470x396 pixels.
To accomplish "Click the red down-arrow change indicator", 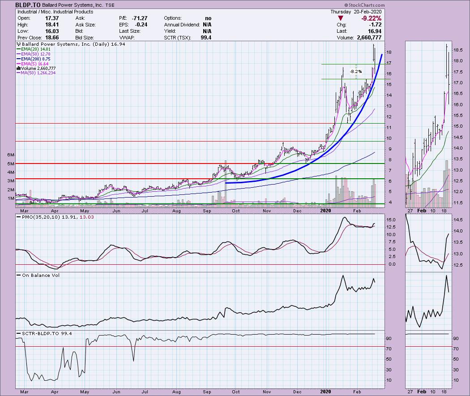I will tap(341, 18).
